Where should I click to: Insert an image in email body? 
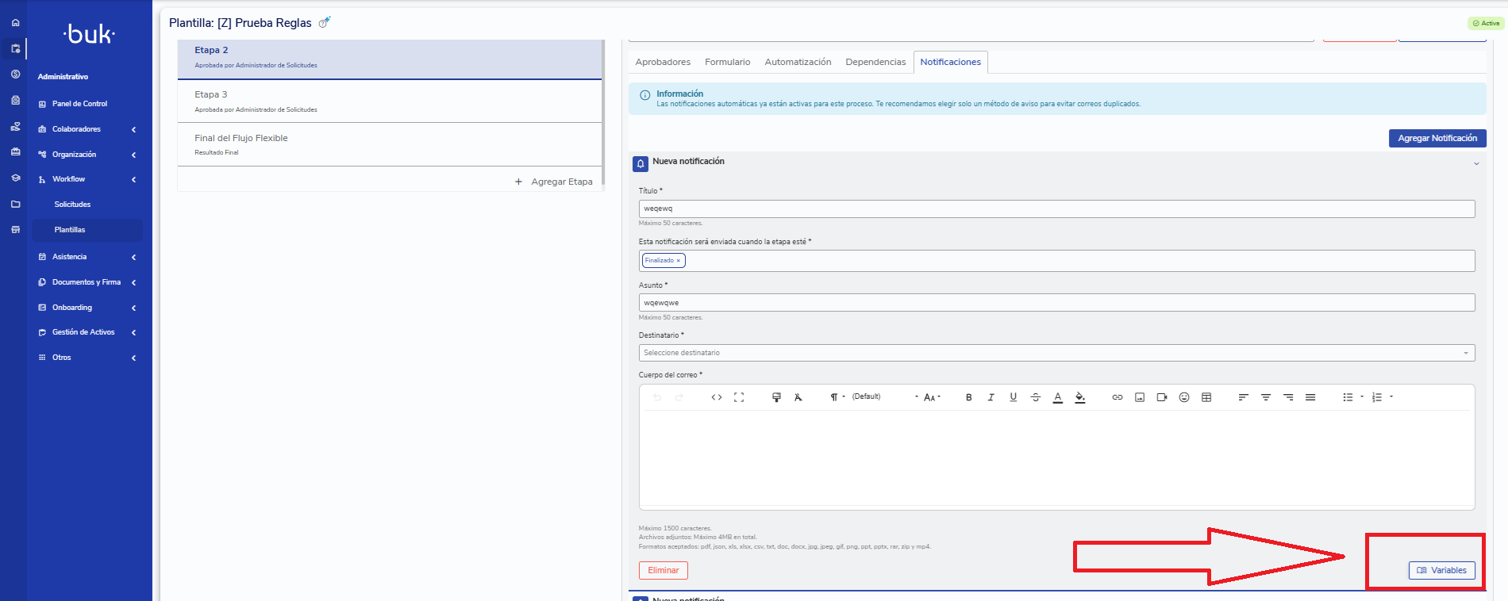(1140, 397)
